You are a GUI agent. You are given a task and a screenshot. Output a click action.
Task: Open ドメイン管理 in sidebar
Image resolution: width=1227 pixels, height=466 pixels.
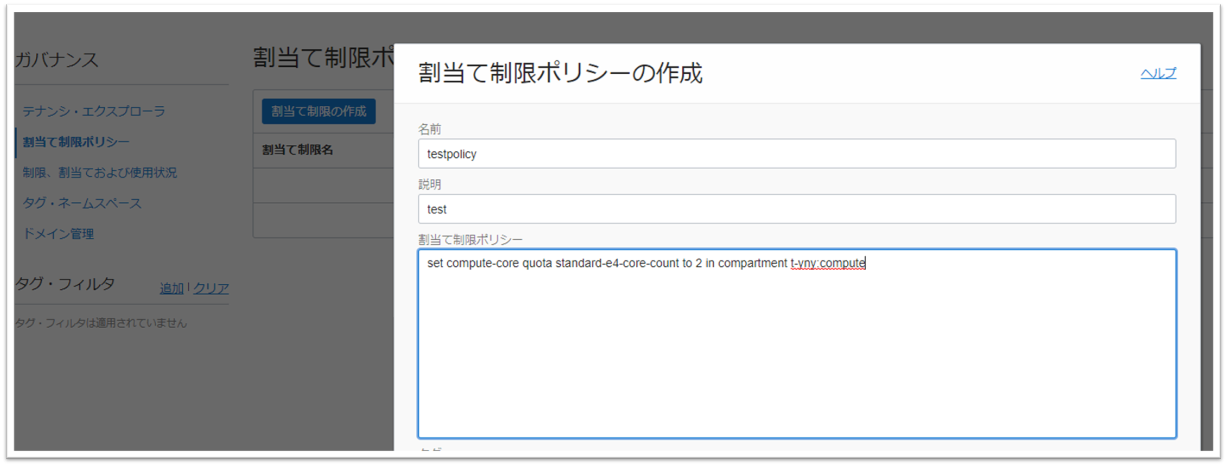click(58, 234)
